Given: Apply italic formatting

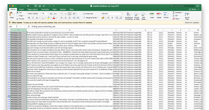Looking at the screenshot, I should [x=33, y=18].
